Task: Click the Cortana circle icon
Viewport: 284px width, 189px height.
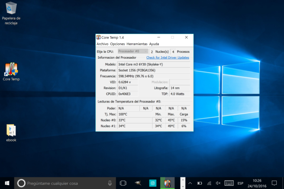Action: (21, 183)
